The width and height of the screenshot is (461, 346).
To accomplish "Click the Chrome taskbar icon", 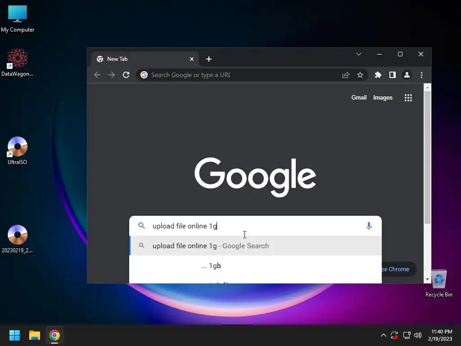I will click(54, 335).
